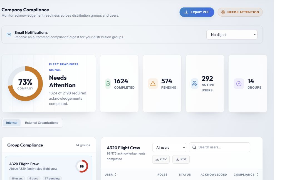Select the A320 Flight Crew group card
This screenshot has height=180, width=292.
pyautogui.click(x=49, y=168)
